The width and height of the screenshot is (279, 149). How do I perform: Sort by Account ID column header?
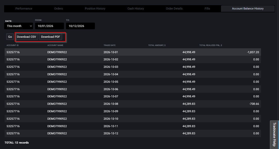(13, 45)
